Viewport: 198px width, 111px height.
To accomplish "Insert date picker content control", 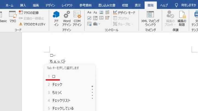I will coord(107,18).
